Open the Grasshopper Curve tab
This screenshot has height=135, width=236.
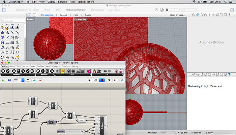point(32,66)
